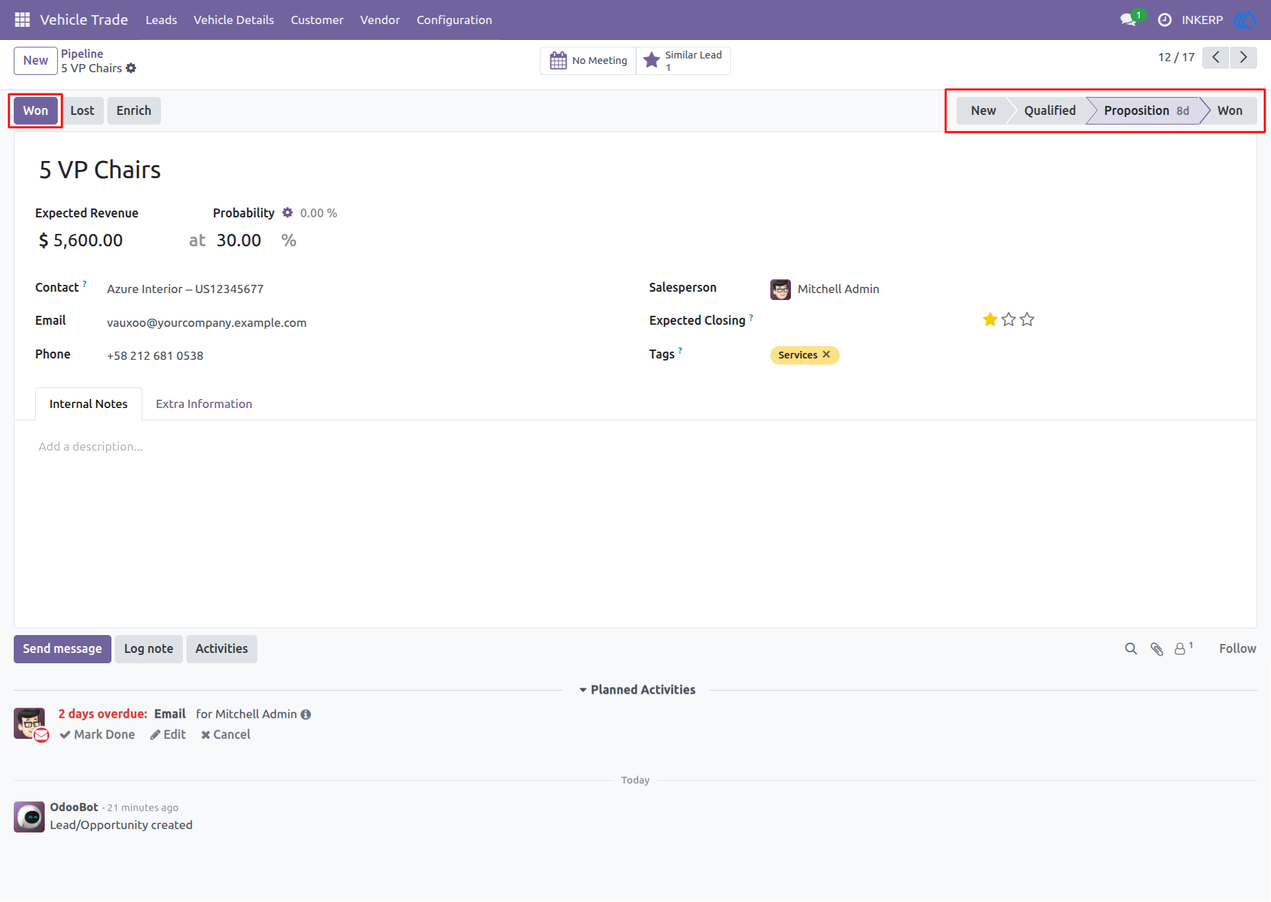Switch to the Extra Information tab
The image size is (1271, 902).
pyautogui.click(x=204, y=404)
